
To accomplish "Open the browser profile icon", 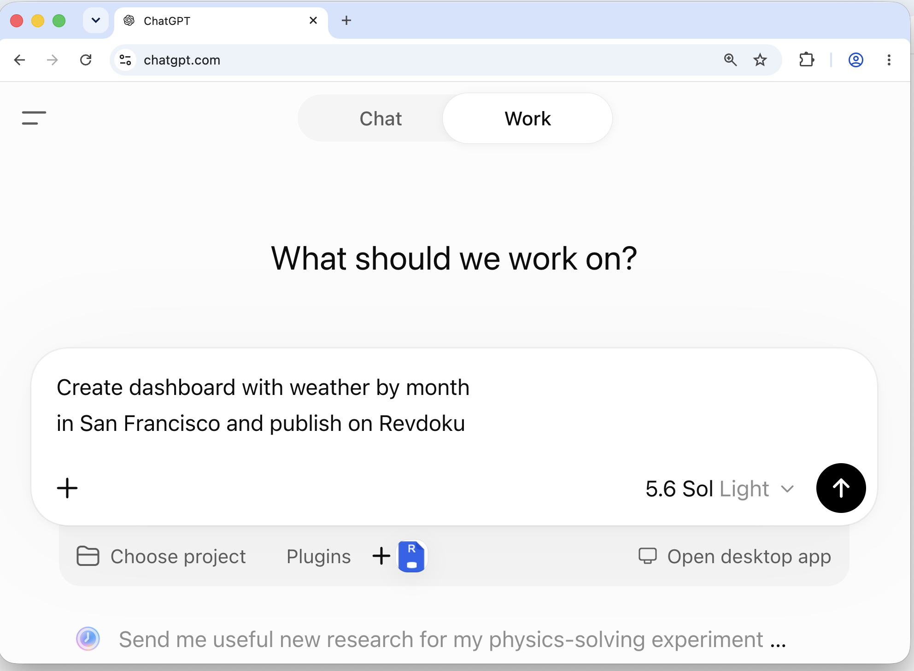I will [x=856, y=60].
